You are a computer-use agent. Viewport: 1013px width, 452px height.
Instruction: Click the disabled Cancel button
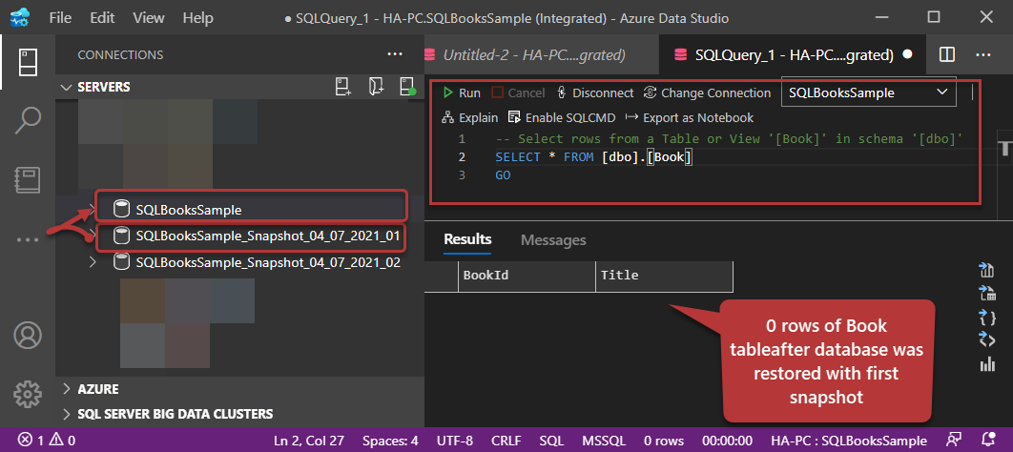(518, 93)
